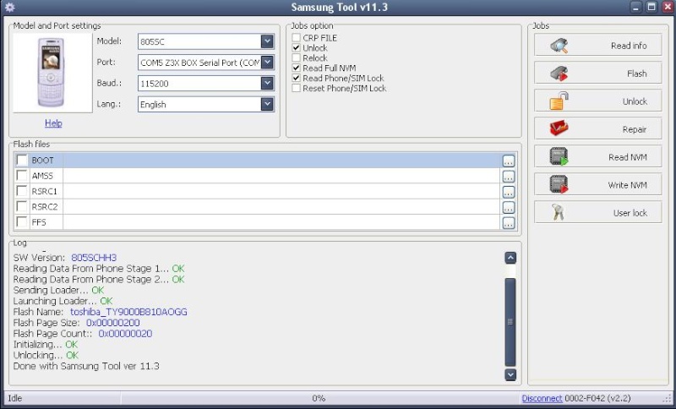Click the Disconnect link in status bar
The height and width of the screenshot is (409, 676).
pos(542,398)
